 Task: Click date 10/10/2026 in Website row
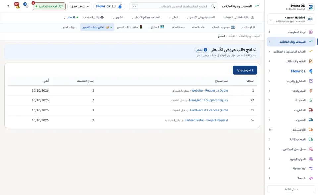click(x=40, y=91)
